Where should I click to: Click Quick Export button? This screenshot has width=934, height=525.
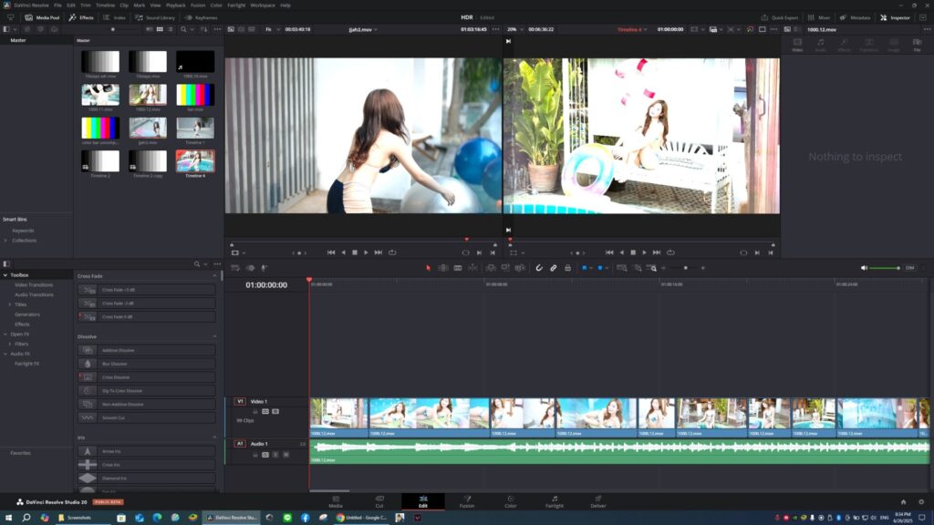click(780, 18)
